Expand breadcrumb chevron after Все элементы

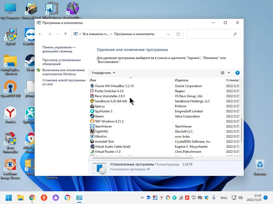tap(111, 34)
